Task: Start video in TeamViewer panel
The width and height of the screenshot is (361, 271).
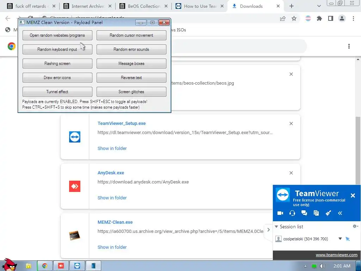Action: 280,213
